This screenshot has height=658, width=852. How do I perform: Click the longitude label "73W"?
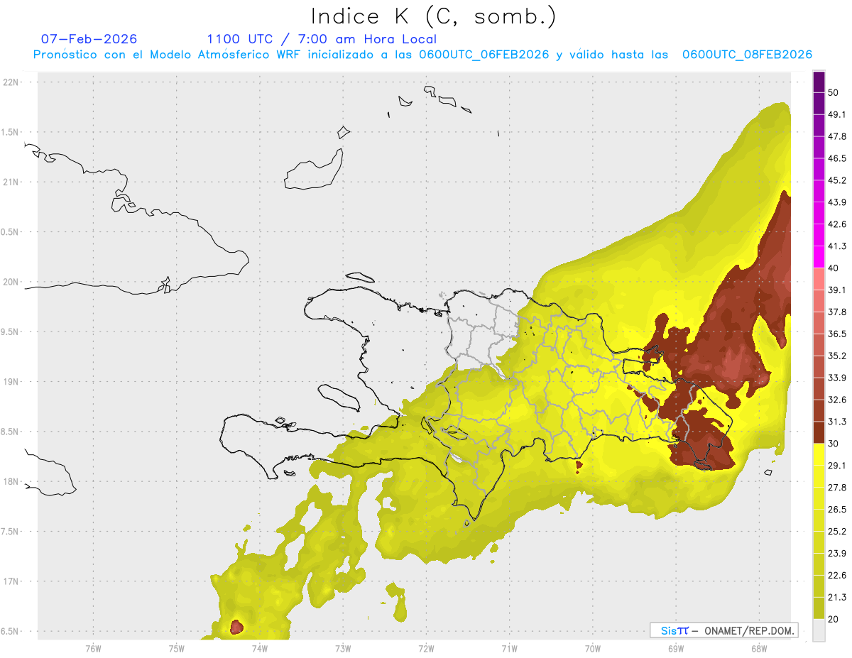tap(343, 648)
